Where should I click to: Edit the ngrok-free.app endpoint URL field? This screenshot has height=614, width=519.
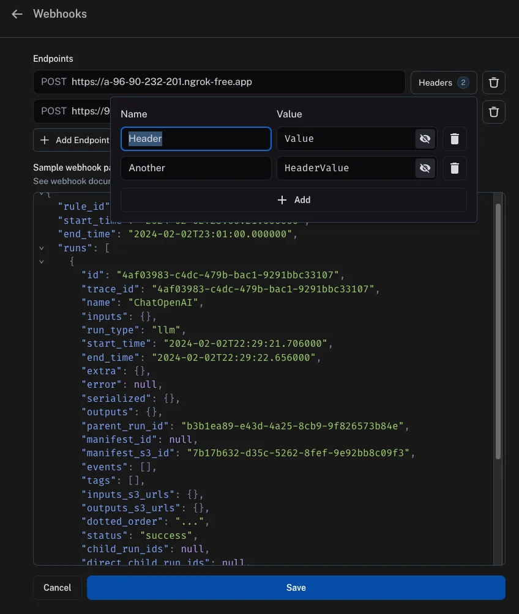[219, 82]
